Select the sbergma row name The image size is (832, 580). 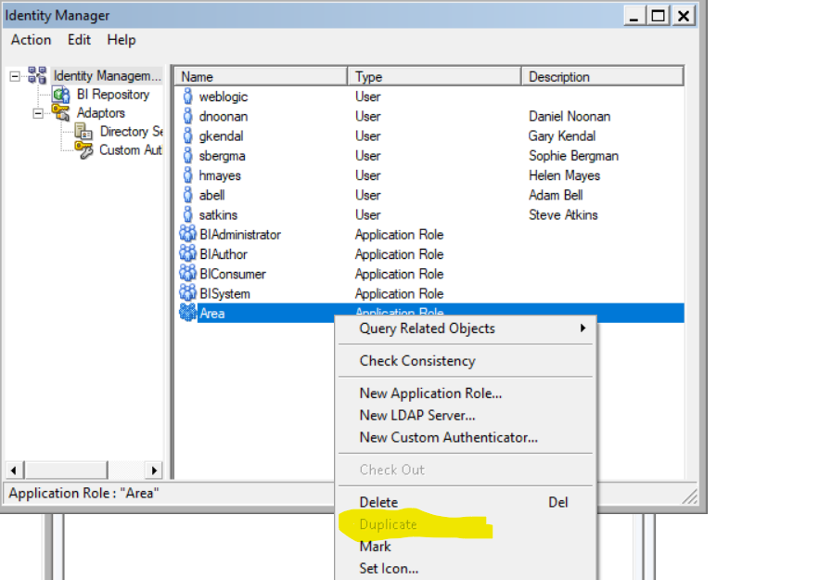click(222, 156)
